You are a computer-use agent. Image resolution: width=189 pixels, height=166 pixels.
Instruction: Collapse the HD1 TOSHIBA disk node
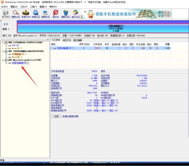3,51
